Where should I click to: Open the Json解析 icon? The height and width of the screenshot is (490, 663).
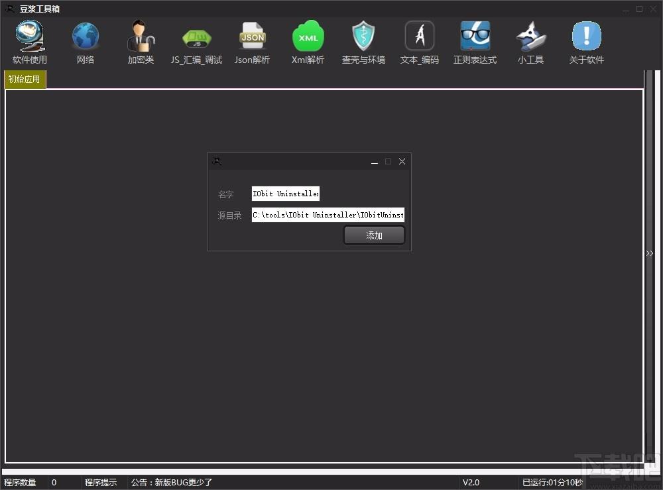pyautogui.click(x=253, y=36)
